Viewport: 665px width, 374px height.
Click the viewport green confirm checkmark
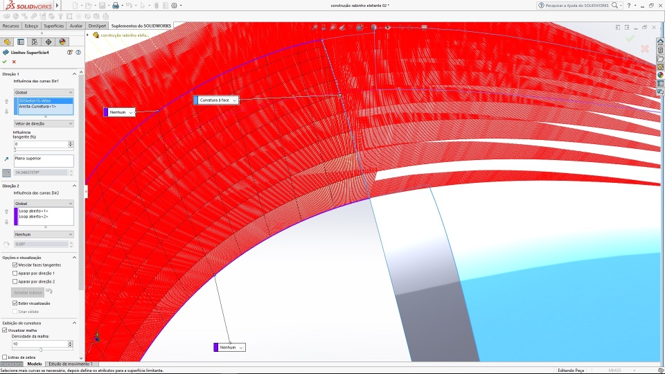[630, 39]
